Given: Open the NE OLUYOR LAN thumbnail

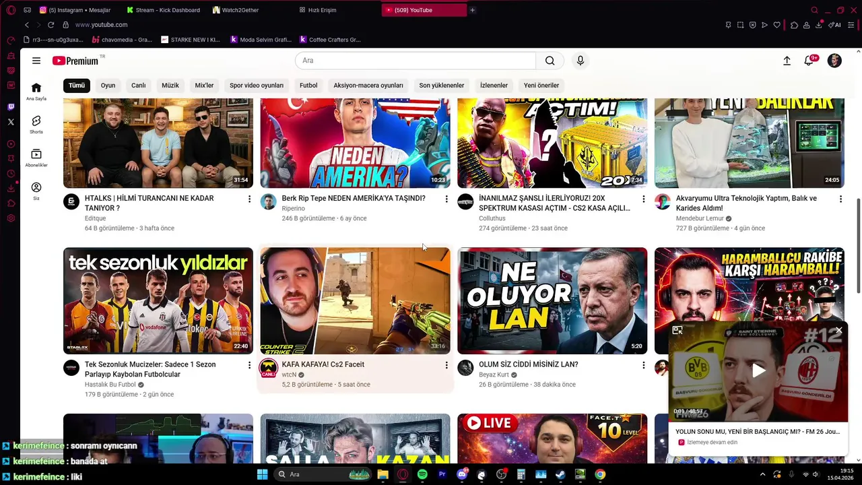Looking at the screenshot, I should 552,300.
